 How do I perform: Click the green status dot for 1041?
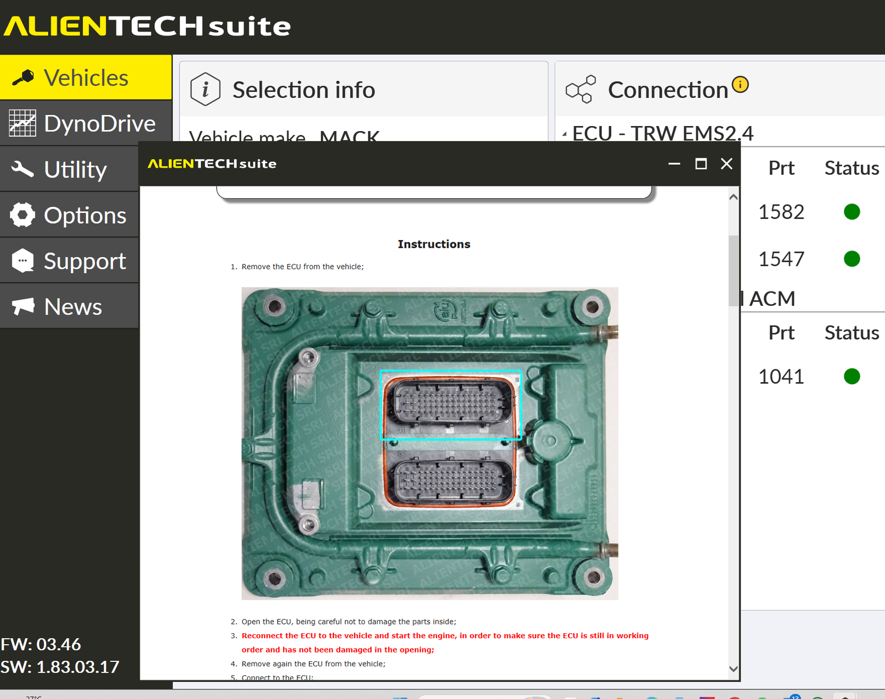[852, 377]
